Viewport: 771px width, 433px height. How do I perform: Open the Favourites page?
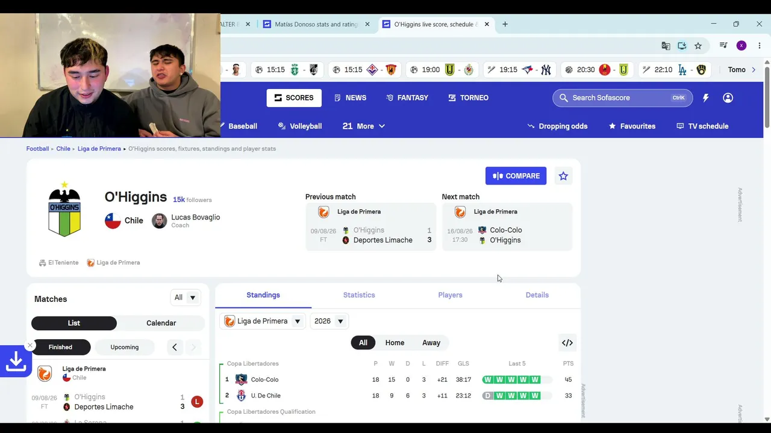[632, 126]
